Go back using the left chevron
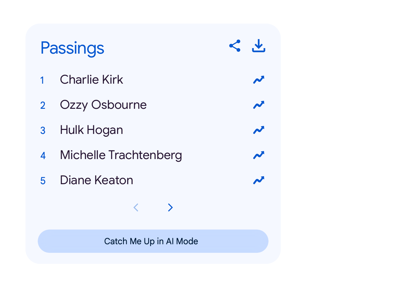 (x=136, y=207)
